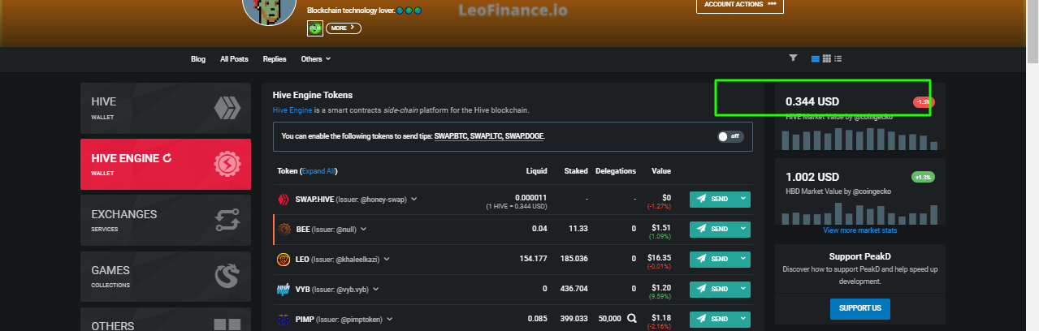Send SWAP.HIVE tokens
The image size is (1039, 331).
(712, 199)
